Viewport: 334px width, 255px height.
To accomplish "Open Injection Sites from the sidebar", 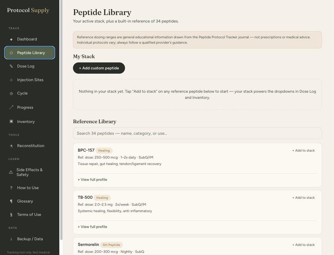I will point(29,80).
